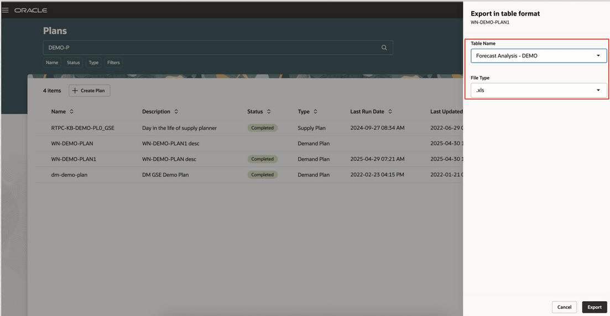Viewport: 610px width, 316px height.
Task: Open the Name filter chip
Action: pyautogui.click(x=52, y=62)
